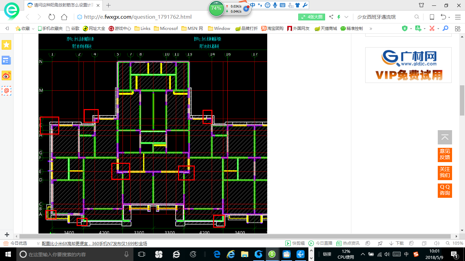Toggle the Chinese input mode indicator

click(x=406, y=254)
